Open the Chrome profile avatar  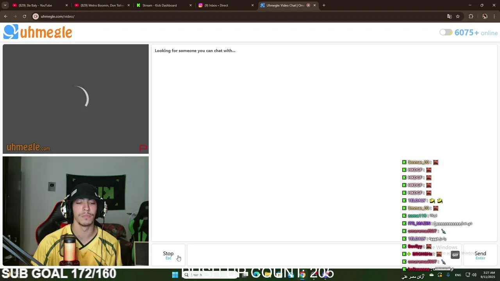click(485, 16)
